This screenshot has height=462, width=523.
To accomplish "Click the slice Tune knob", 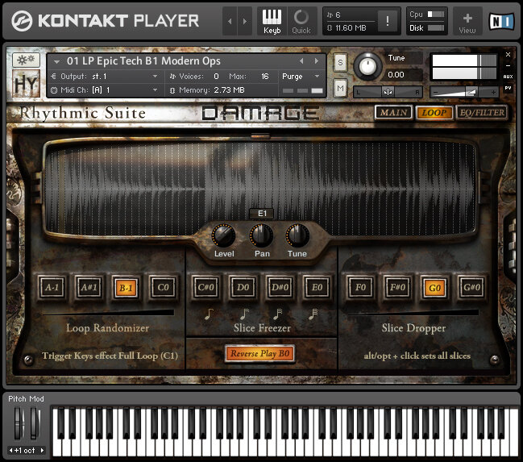I will click(297, 235).
